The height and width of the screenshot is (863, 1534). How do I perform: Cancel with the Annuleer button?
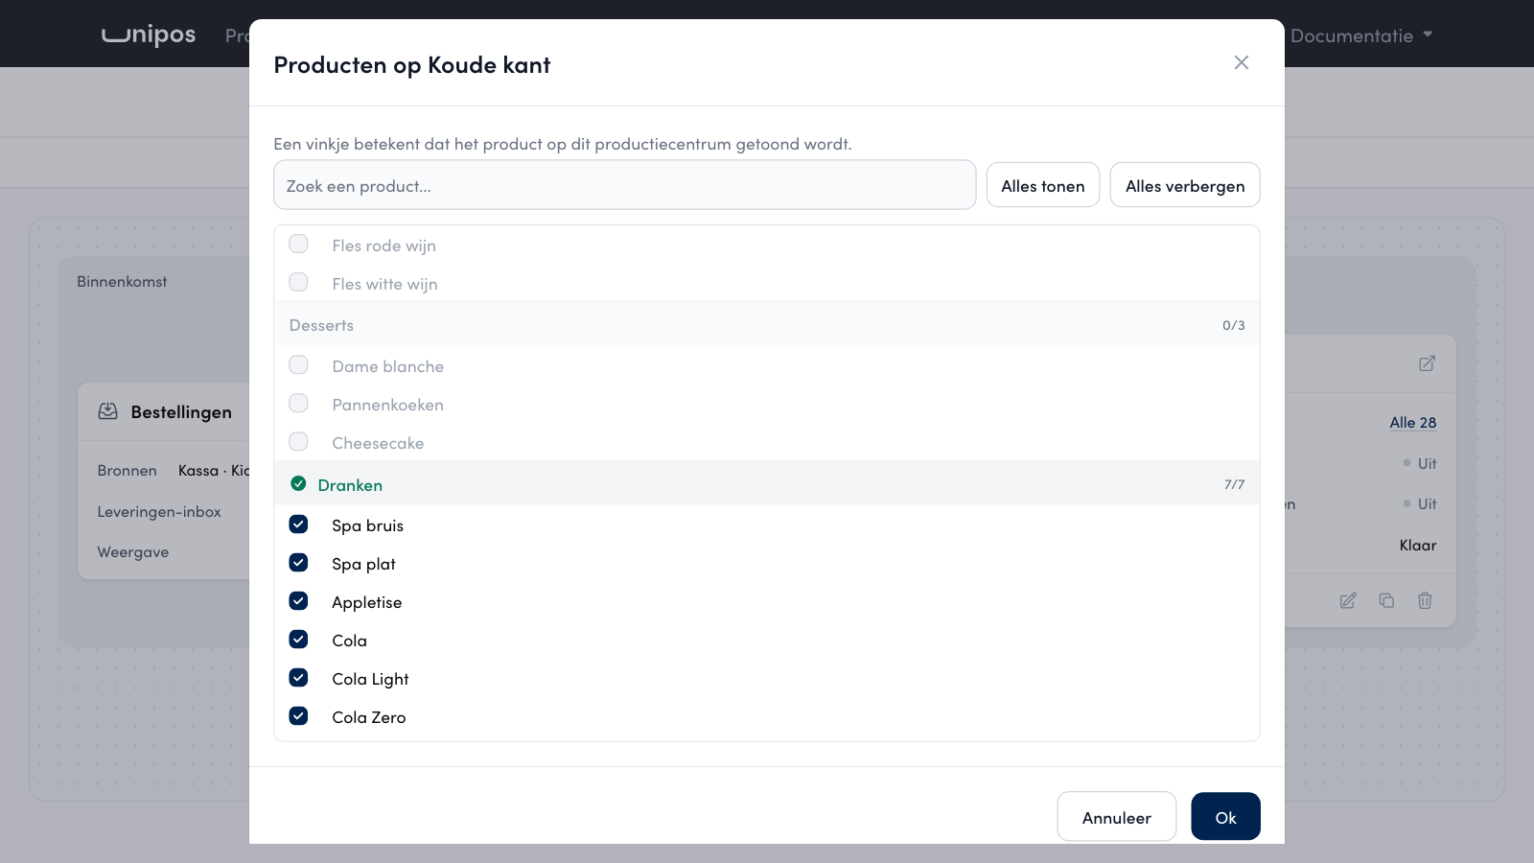tap(1117, 817)
